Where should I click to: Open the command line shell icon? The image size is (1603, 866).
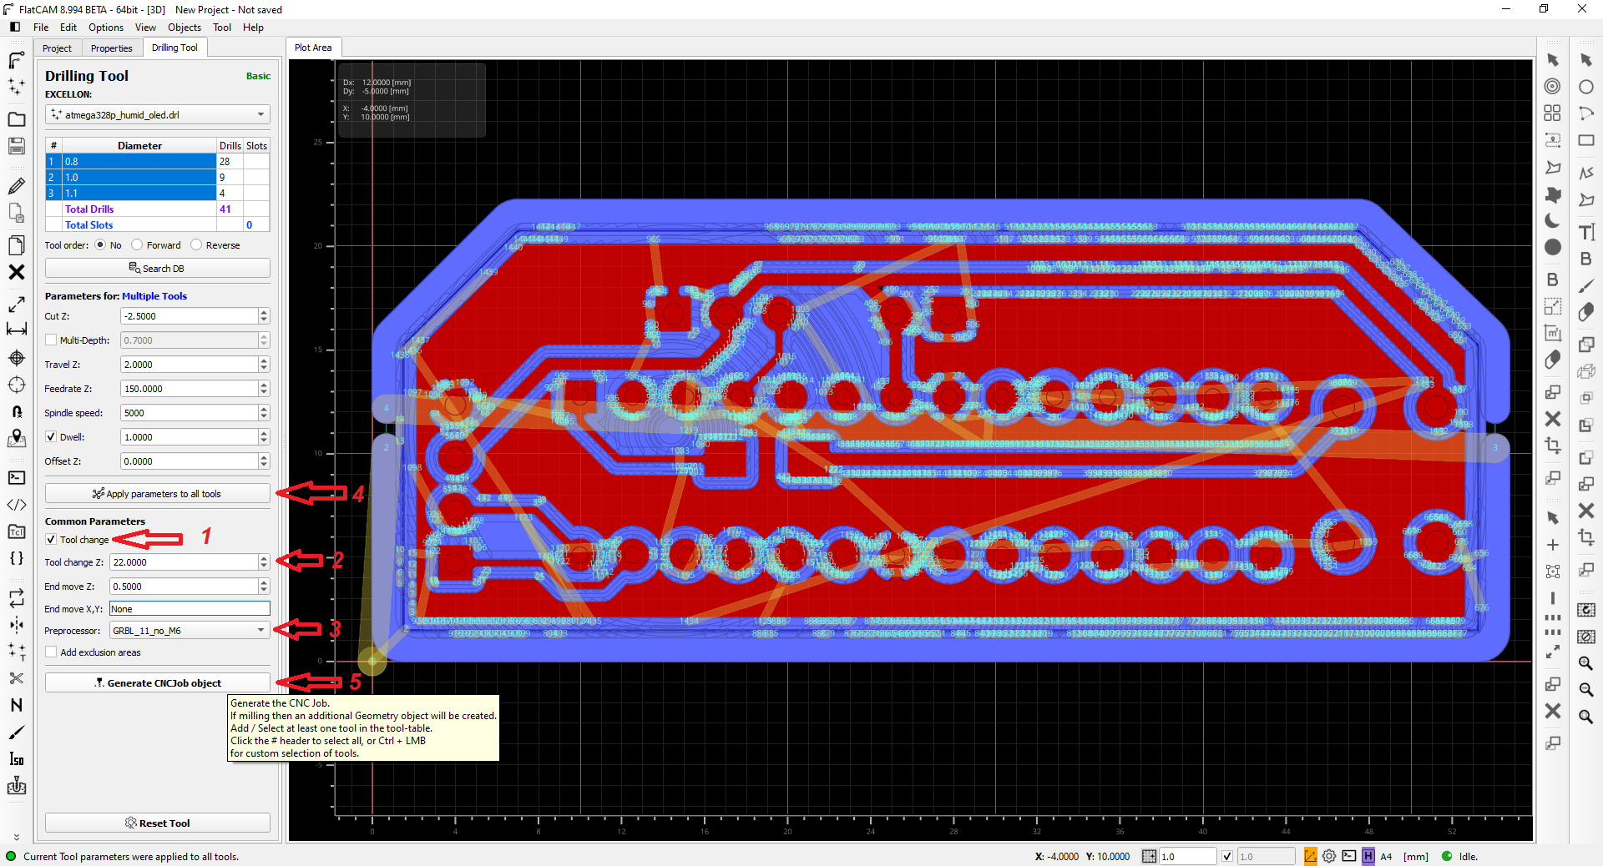point(16,478)
